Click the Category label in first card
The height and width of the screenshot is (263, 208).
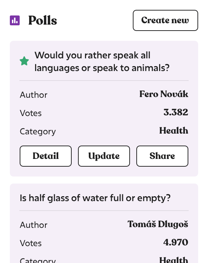[x=38, y=132]
